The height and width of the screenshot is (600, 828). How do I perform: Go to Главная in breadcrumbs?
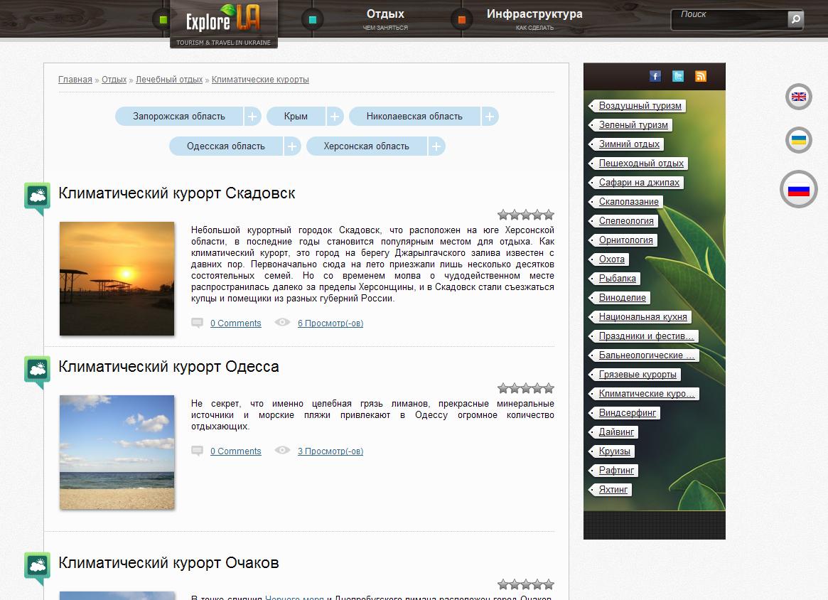[75, 79]
